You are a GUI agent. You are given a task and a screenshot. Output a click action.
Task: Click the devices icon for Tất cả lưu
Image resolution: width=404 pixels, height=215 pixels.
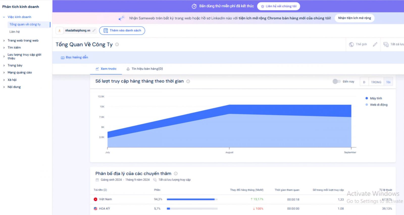pos(386,44)
